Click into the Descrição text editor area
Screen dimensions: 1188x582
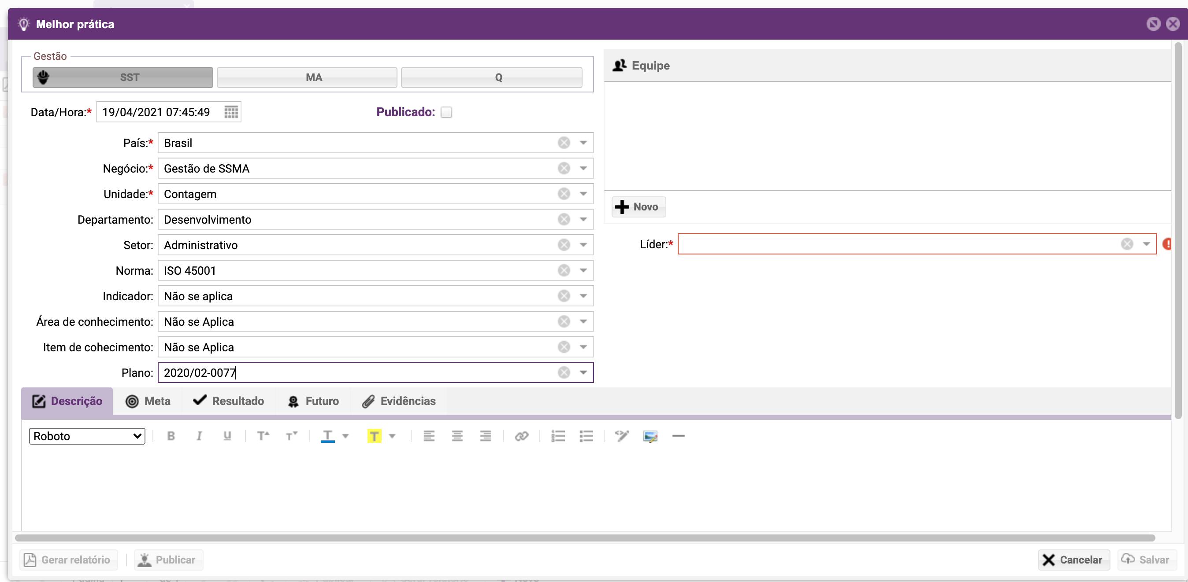pos(596,491)
